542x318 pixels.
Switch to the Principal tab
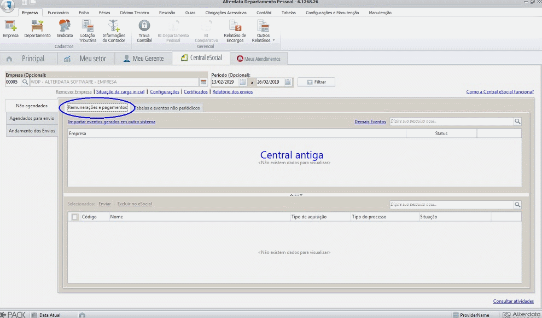28,59
